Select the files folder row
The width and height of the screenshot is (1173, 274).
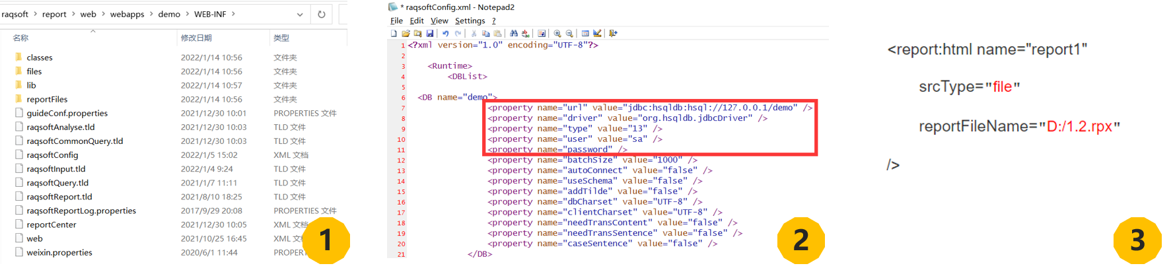175,71
